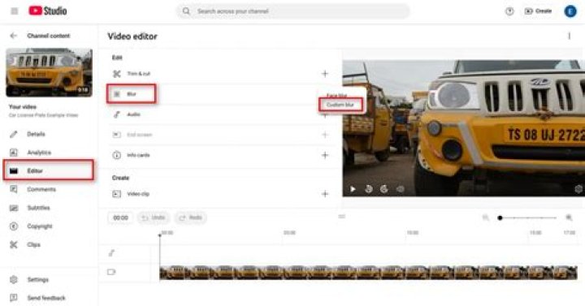The width and height of the screenshot is (585, 306).
Task: Zoom in the timeline with the magnifier icon
Action: click(569, 218)
